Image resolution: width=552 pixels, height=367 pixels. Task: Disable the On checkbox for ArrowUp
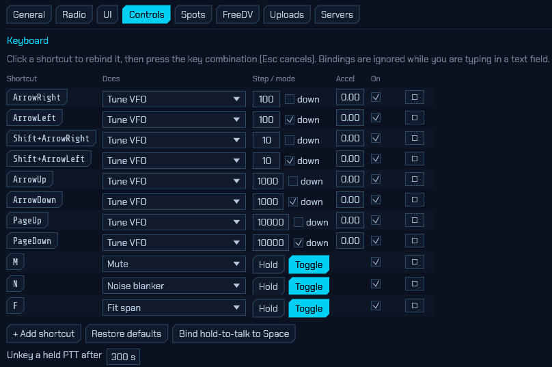[x=376, y=179]
